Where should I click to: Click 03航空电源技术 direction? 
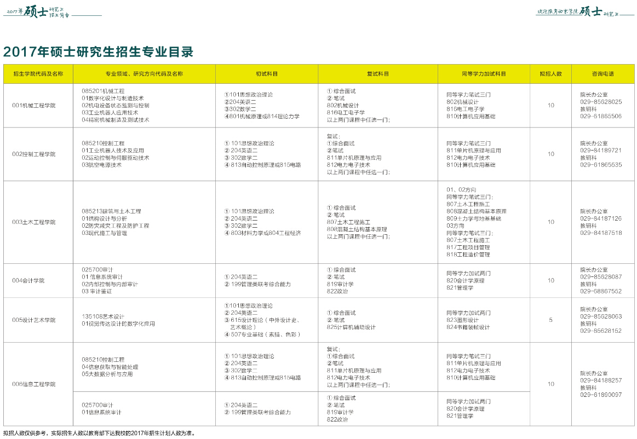click(x=101, y=165)
